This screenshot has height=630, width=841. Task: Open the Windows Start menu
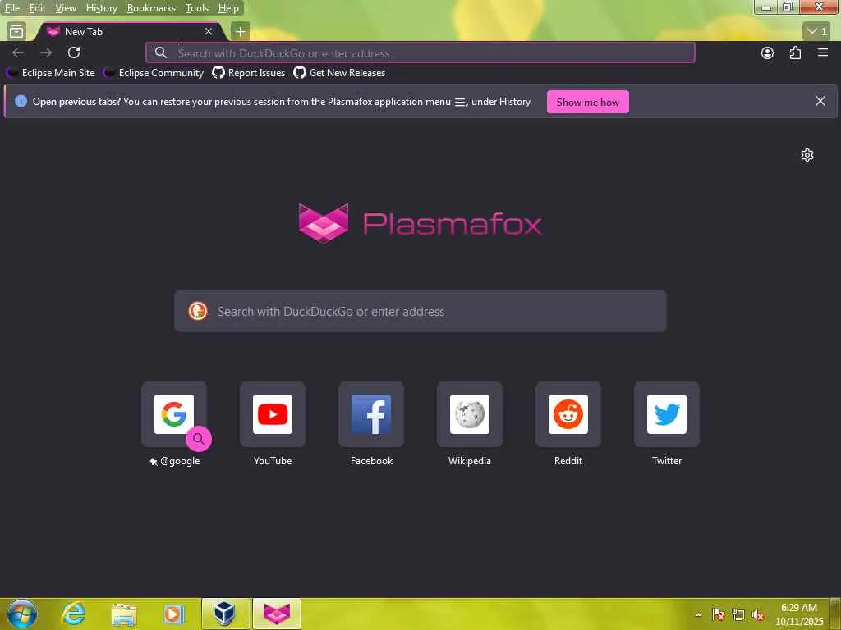[x=22, y=614]
